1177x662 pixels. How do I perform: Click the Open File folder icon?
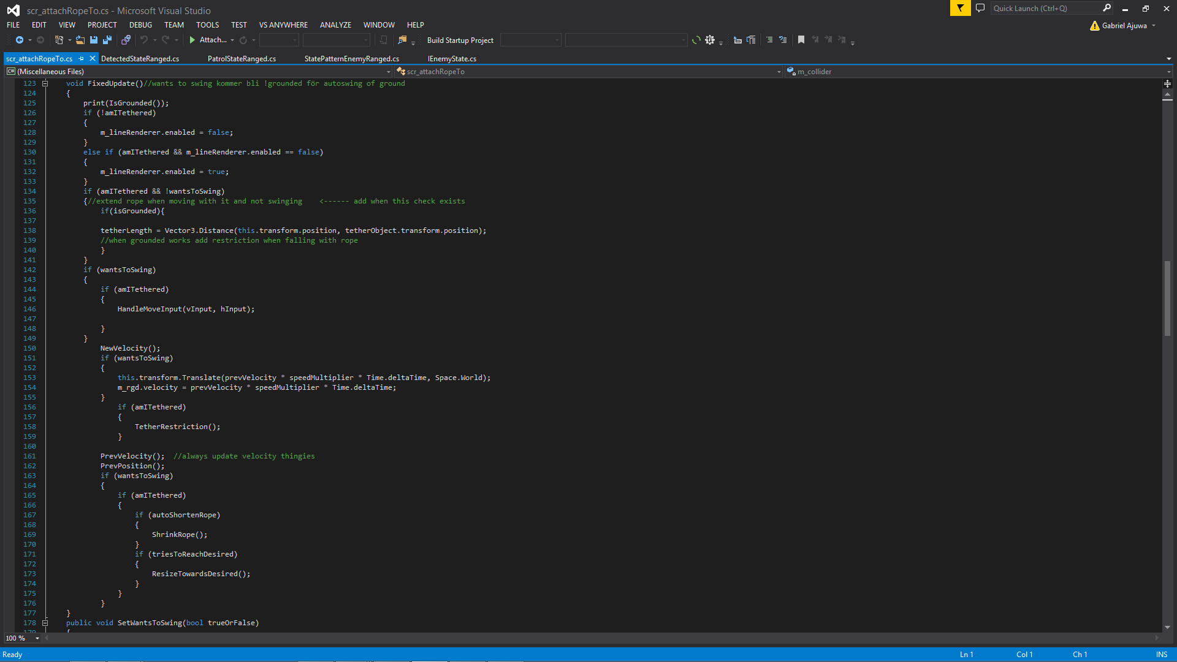click(x=80, y=40)
